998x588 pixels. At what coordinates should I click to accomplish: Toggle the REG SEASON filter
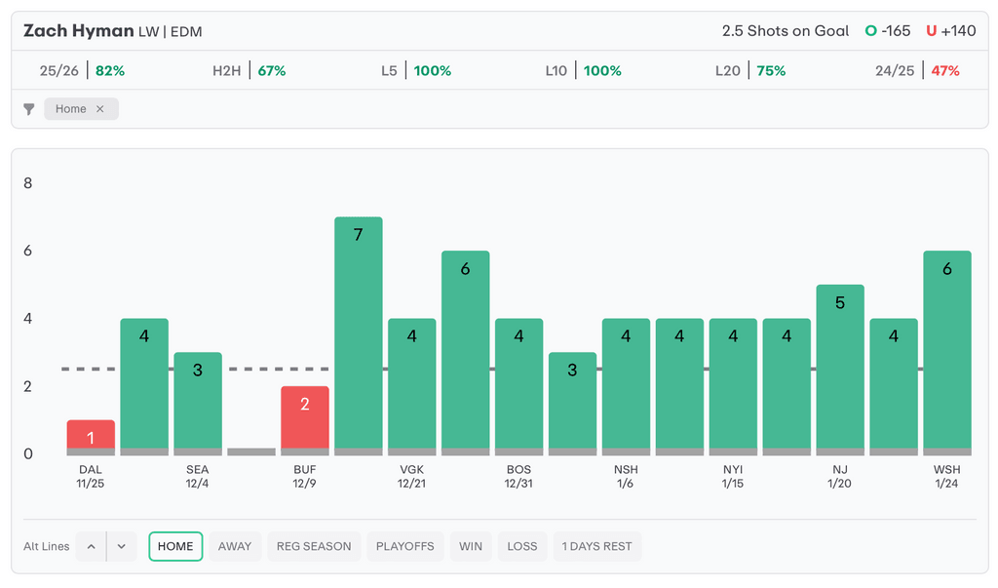(314, 546)
